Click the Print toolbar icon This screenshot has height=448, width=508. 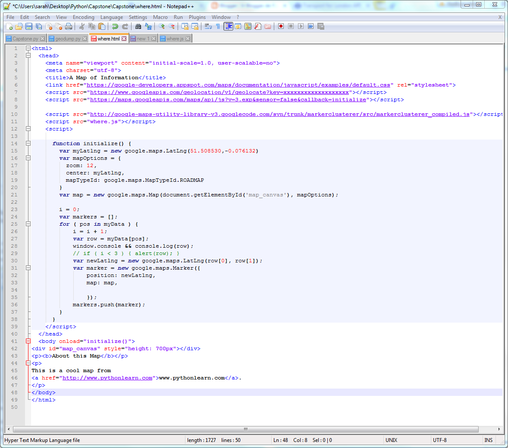coord(69,27)
